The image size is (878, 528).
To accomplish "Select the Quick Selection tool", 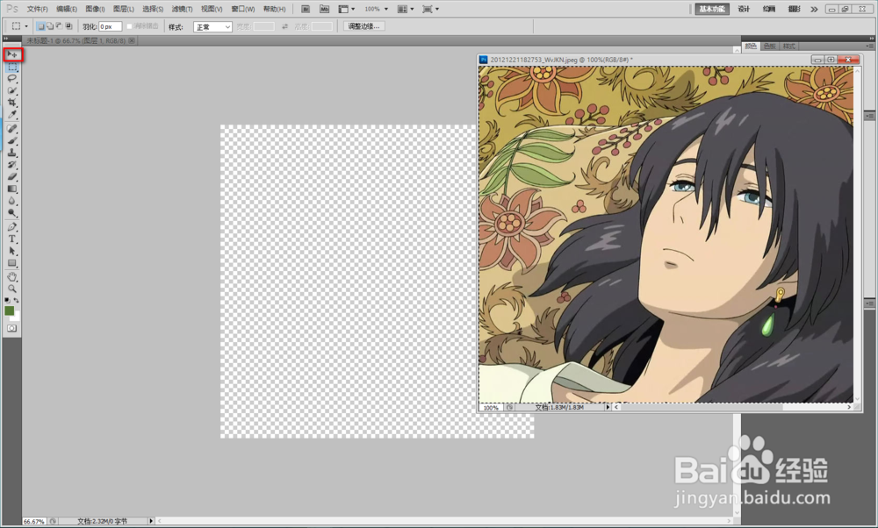I will click(12, 90).
